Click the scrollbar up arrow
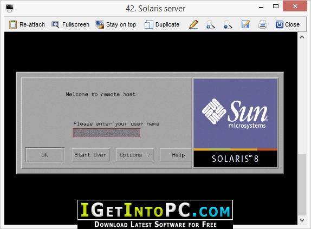Image resolution: width=311 pixels, height=229 pixels. click(302, 37)
